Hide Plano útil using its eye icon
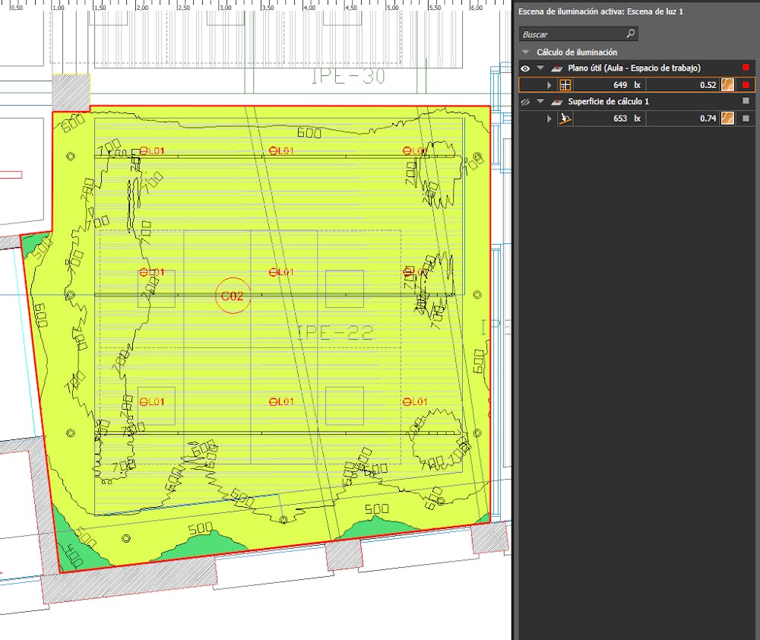Image resolution: width=760 pixels, height=640 pixels. 524,68
